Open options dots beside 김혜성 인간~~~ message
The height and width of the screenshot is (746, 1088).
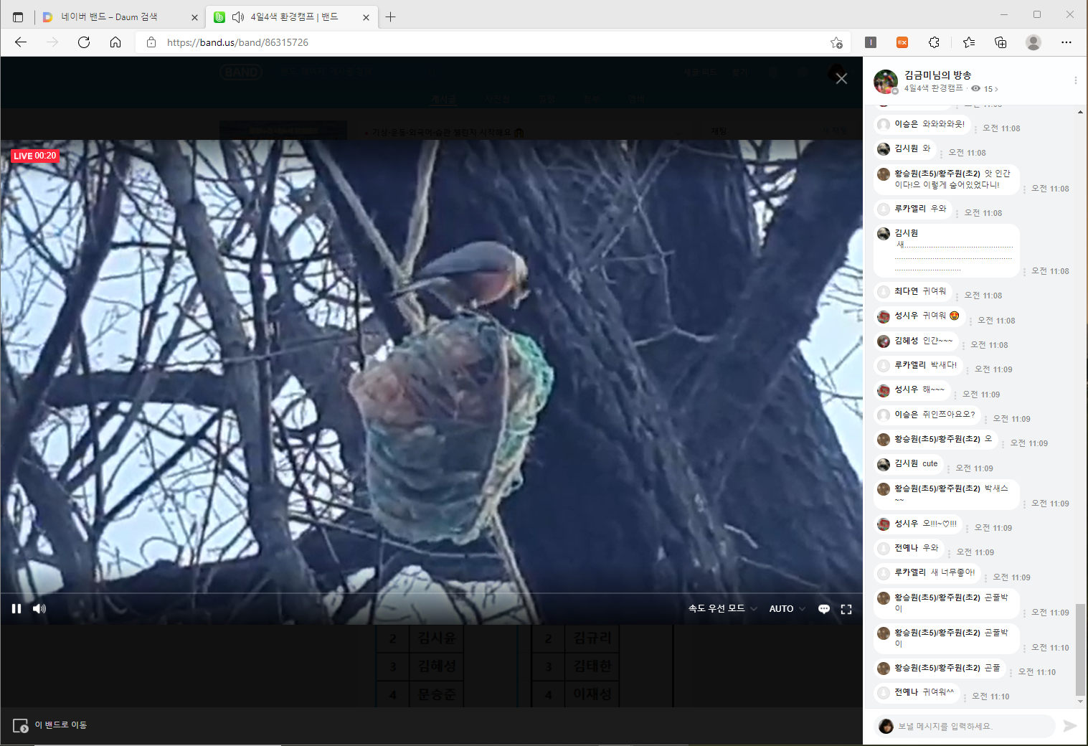[x=963, y=346]
